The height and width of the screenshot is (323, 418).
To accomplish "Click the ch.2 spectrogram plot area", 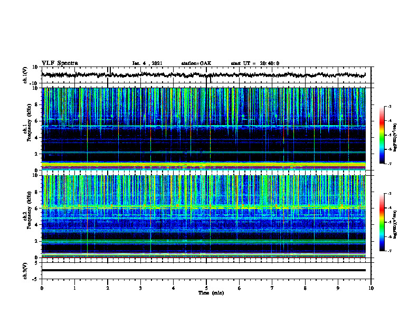I will point(203,216).
